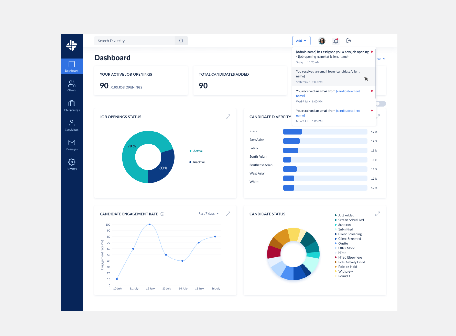Screen dimensions: 456x336
Task: Click the Client Screening legend entry
Action: [348, 234]
